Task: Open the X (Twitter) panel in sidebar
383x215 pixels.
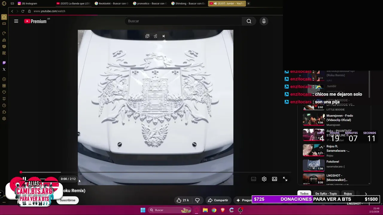Action: [4, 69]
